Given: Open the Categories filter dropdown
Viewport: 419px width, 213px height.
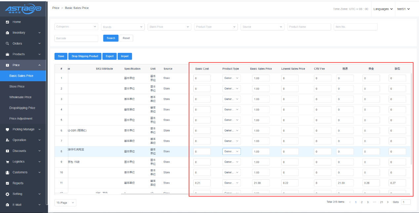Looking at the screenshot, I should pos(76,27).
